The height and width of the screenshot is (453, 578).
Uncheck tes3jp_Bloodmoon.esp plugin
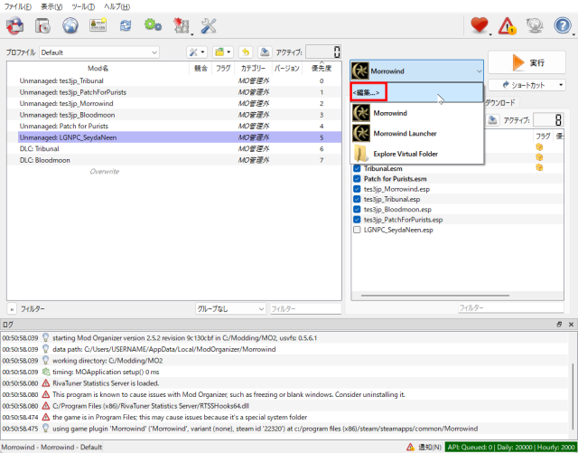click(357, 210)
